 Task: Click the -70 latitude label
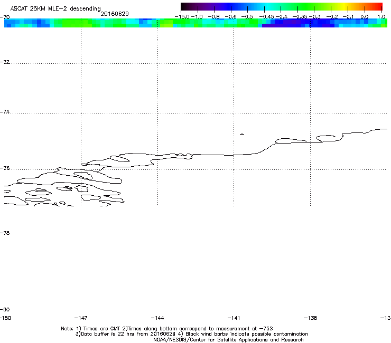(x=5, y=17)
